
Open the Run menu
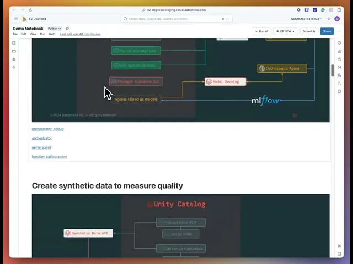[42, 34]
